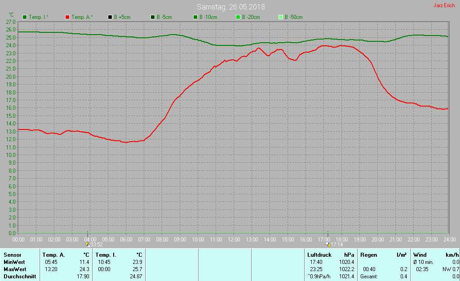Click the °C unit label above the y-axis
This screenshot has height=281, width=460.
12,15
